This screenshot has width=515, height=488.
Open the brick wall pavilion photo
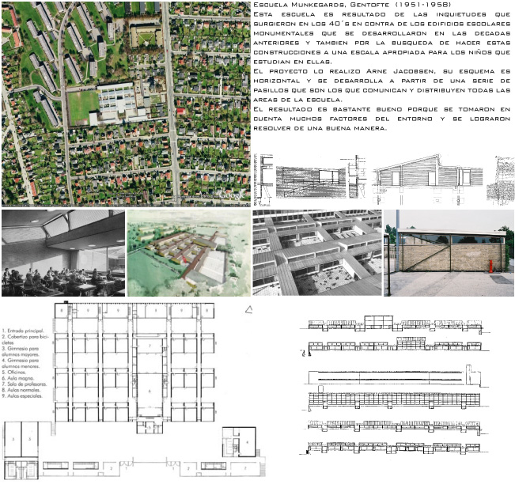tap(449, 253)
